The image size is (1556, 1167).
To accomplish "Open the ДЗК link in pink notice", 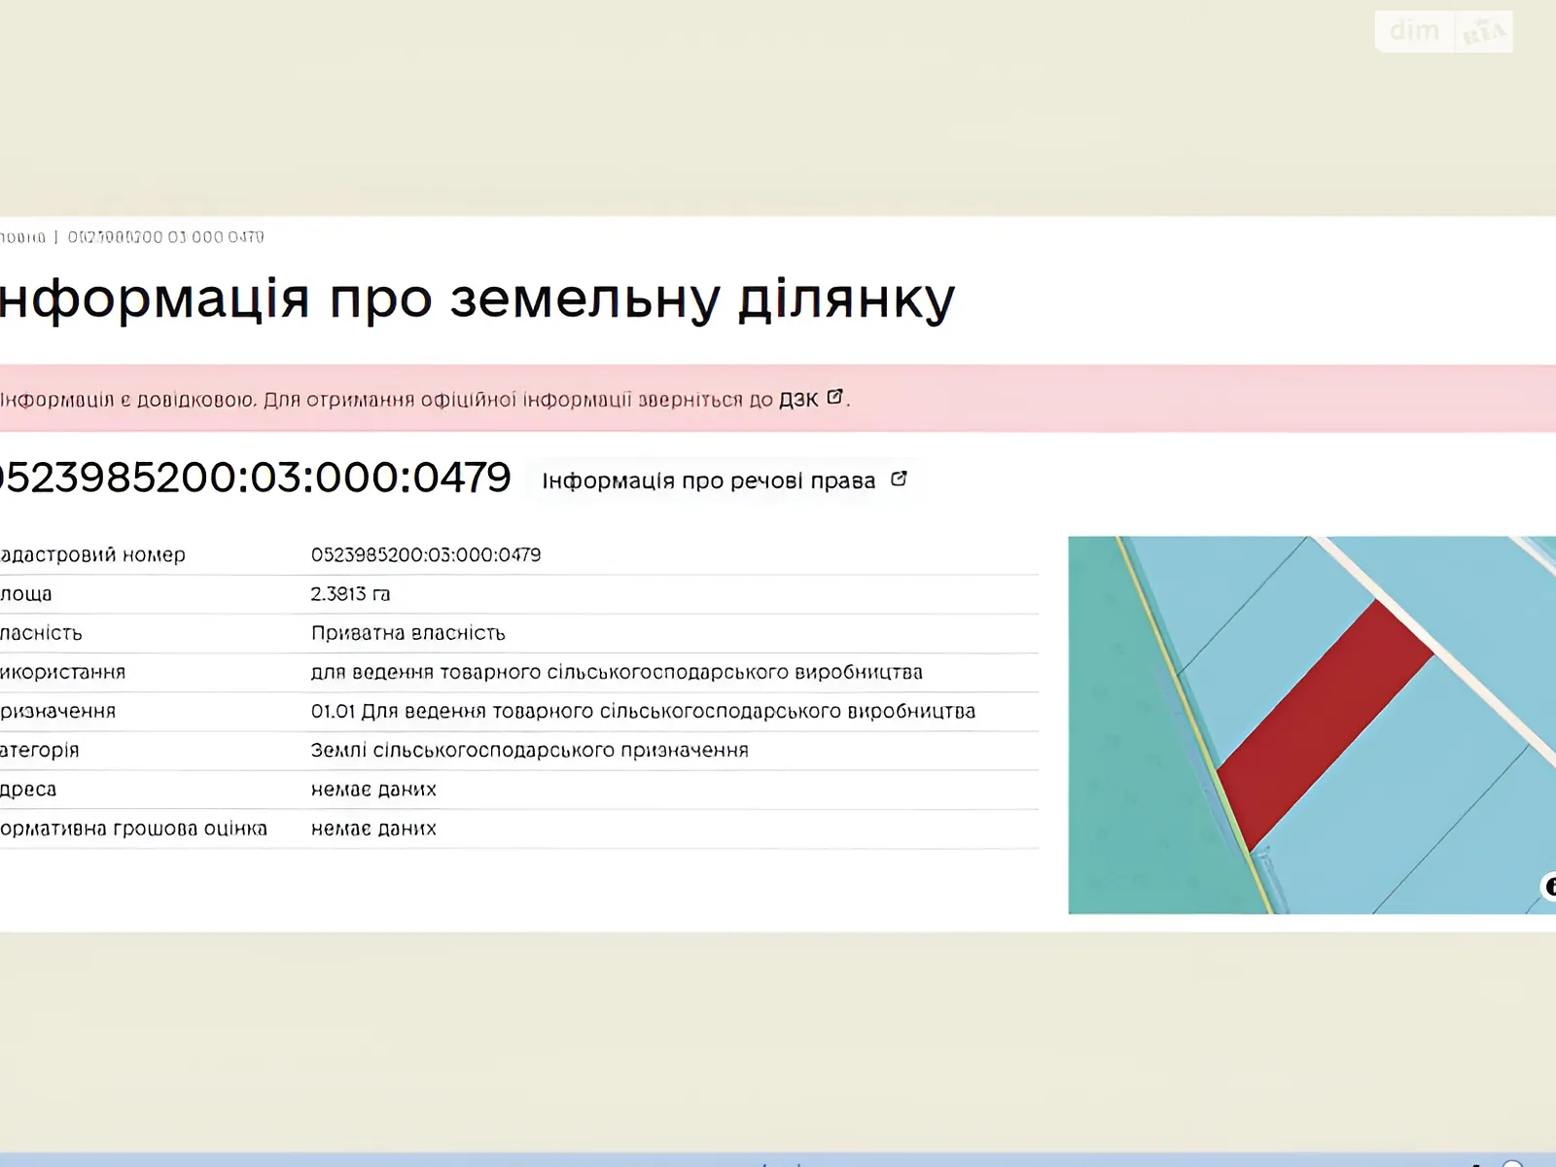I will click(798, 400).
